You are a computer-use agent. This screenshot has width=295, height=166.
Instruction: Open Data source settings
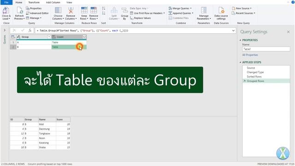pos(221,13)
